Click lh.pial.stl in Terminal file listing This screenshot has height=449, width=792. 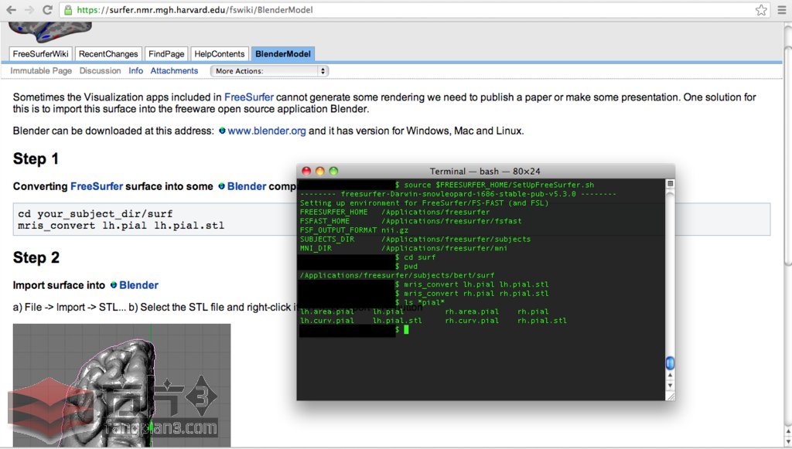click(x=397, y=321)
